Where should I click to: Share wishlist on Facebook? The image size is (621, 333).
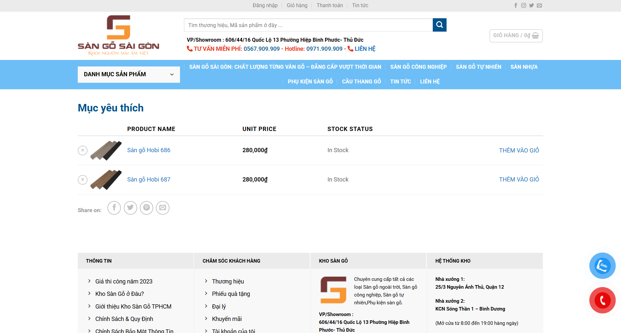tap(114, 208)
